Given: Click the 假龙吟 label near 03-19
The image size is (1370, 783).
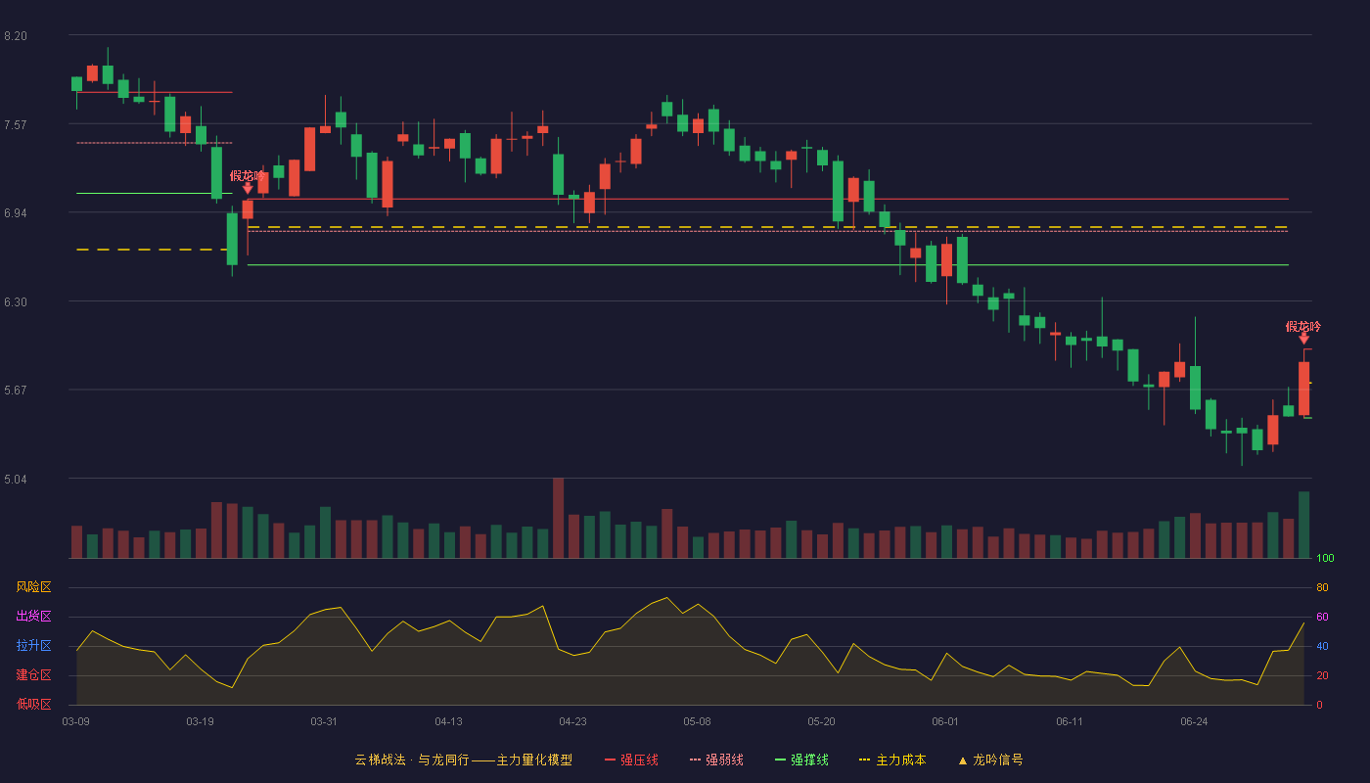Looking at the screenshot, I should pos(248,176).
